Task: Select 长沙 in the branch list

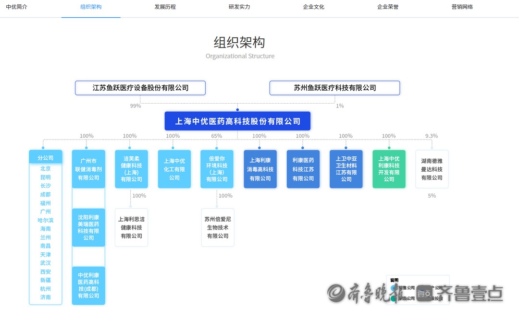Action: tap(45, 186)
